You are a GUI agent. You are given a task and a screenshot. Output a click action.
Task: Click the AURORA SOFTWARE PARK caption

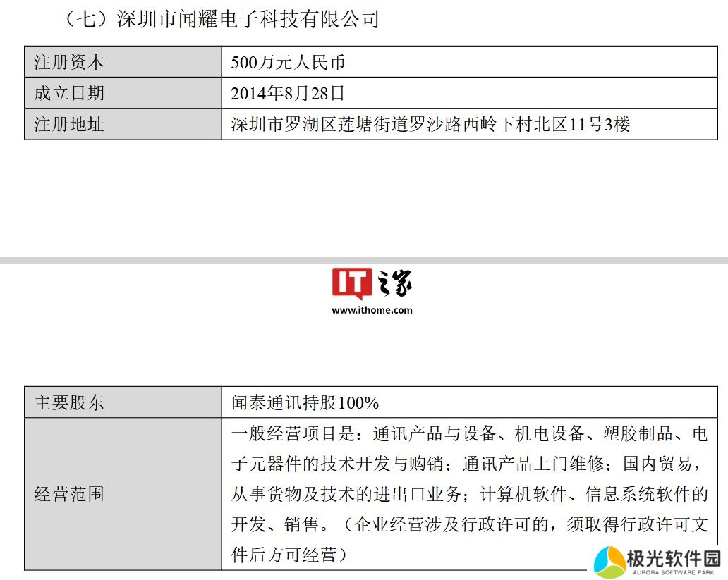[673, 572]
